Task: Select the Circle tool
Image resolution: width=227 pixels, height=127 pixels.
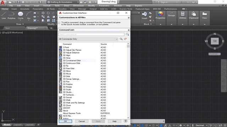Action: [x=21, y=16]
